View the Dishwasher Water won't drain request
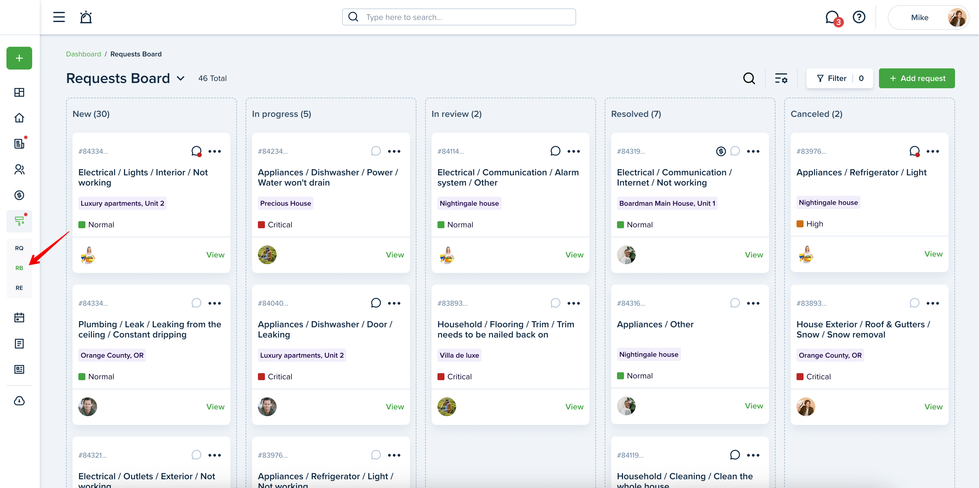The height and width of the screenshot is (488, 979). pyautogui.click(x=395, y=255)
